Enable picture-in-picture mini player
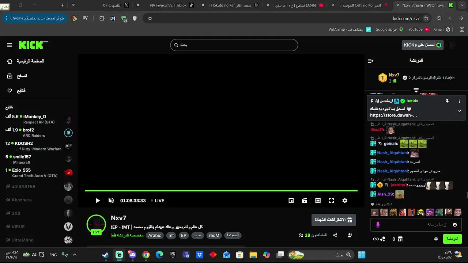Image resolution: width=468 pixels, height=263 pixels. click(291, 201)
